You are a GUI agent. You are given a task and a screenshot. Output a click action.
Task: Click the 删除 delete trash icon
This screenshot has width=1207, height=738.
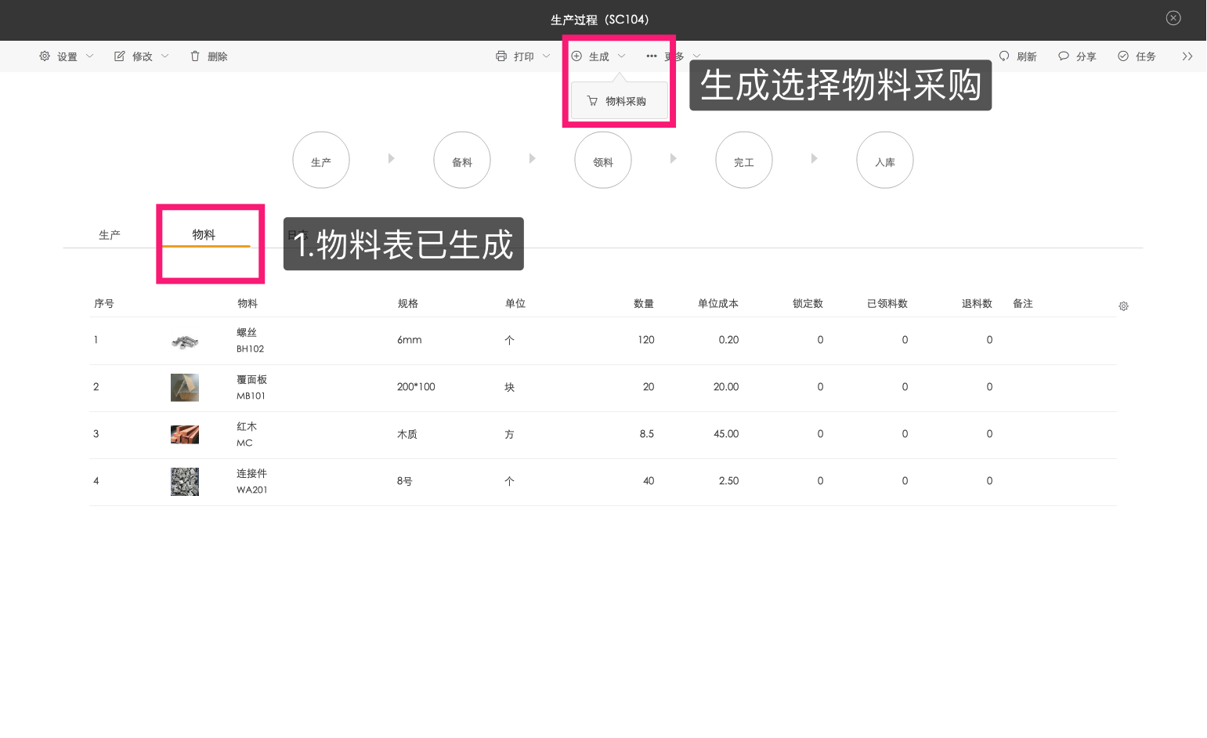point(194,56)
